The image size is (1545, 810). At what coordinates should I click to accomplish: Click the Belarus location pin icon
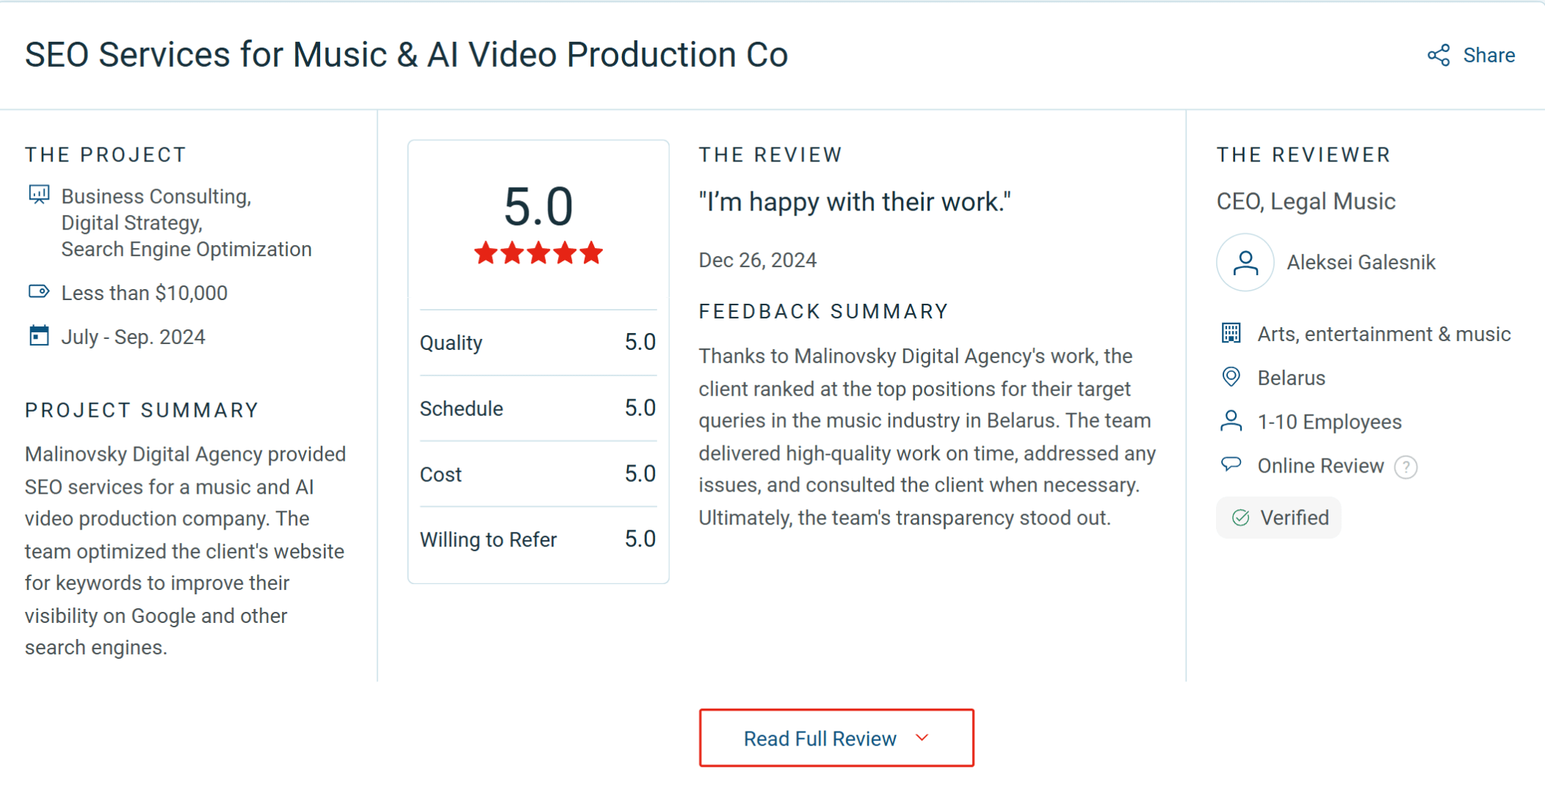(x=1231, y=377)
